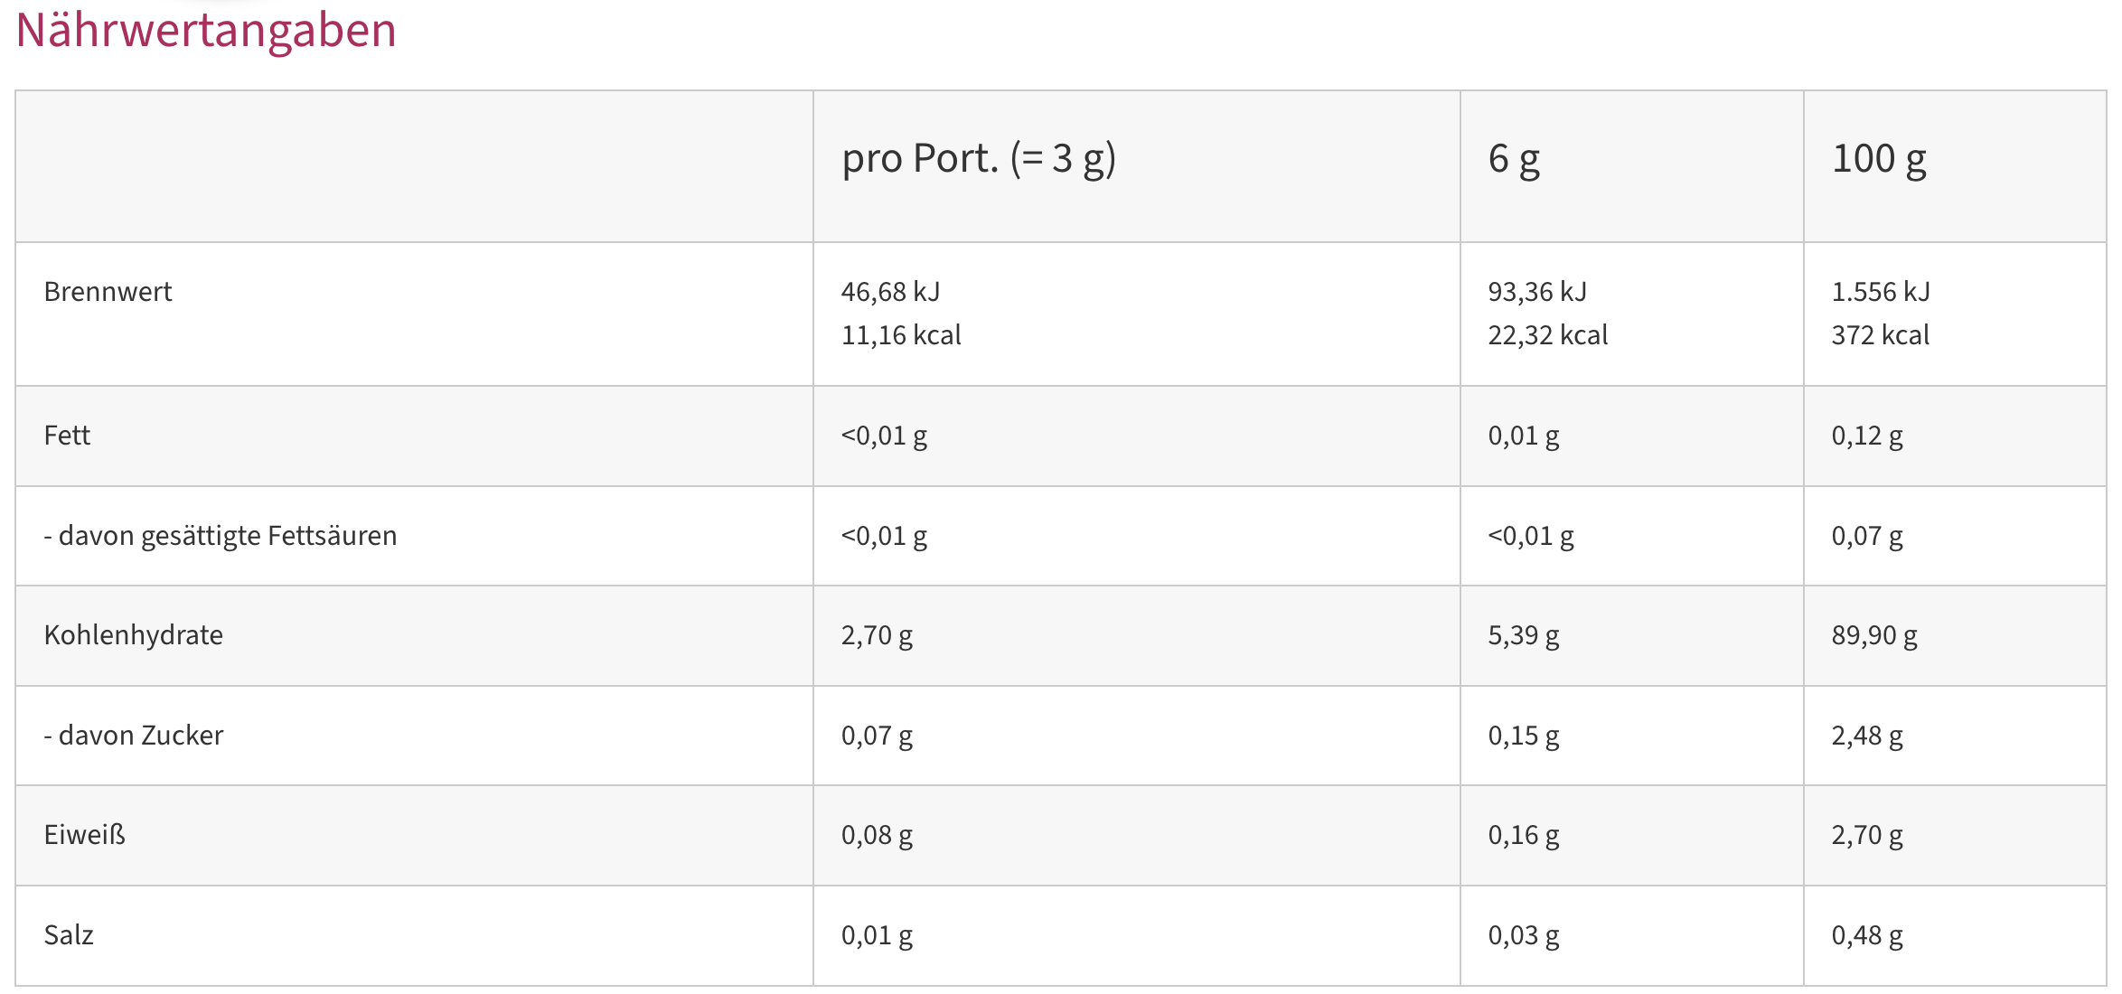Click the 22,32 kcal value
Screen dimensions: 2122x994
1548,335
